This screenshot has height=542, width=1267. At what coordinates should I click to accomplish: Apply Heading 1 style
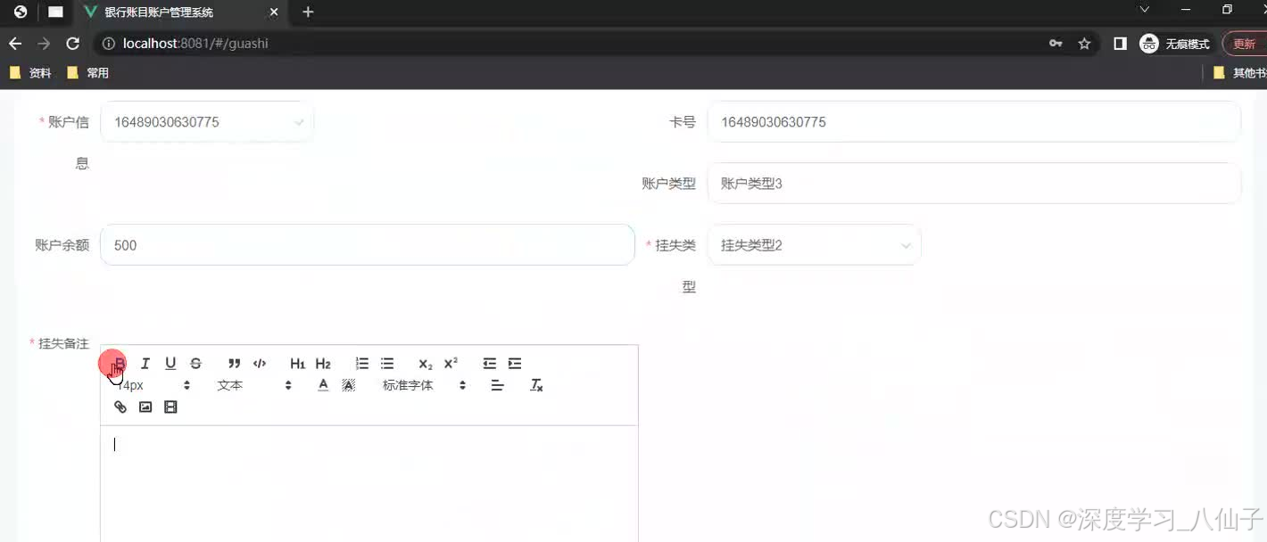click(x=297, y=363)
